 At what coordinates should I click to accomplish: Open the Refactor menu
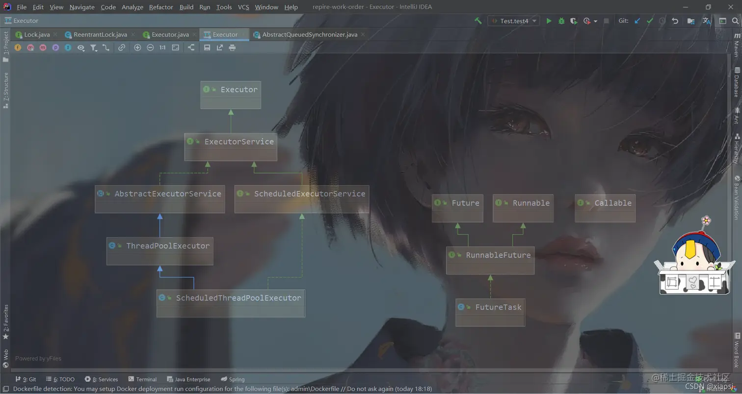[x=161, y=7]
